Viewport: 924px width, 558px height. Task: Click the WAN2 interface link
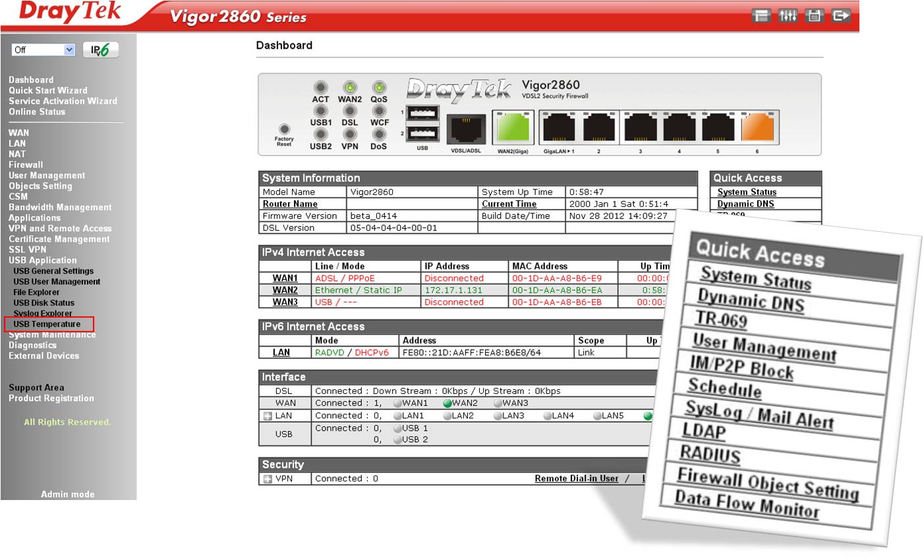click(x=285, y=290)
